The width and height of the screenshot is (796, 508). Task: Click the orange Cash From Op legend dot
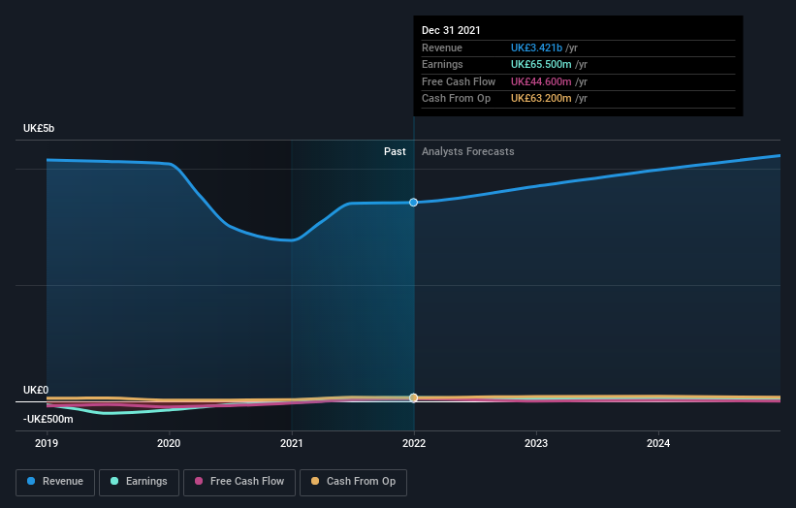[315, 481]
